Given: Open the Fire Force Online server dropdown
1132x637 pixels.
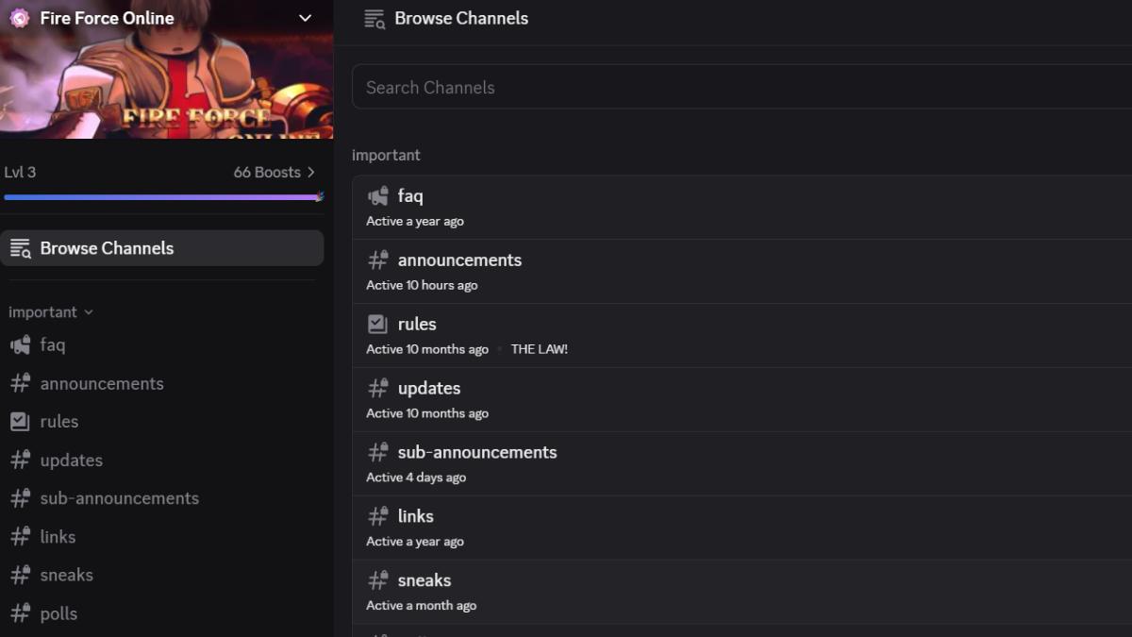Looking at the screenshot, I should [x=304, y=17].
